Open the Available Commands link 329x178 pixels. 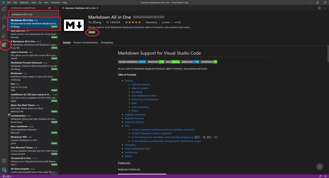coord(135,114)
